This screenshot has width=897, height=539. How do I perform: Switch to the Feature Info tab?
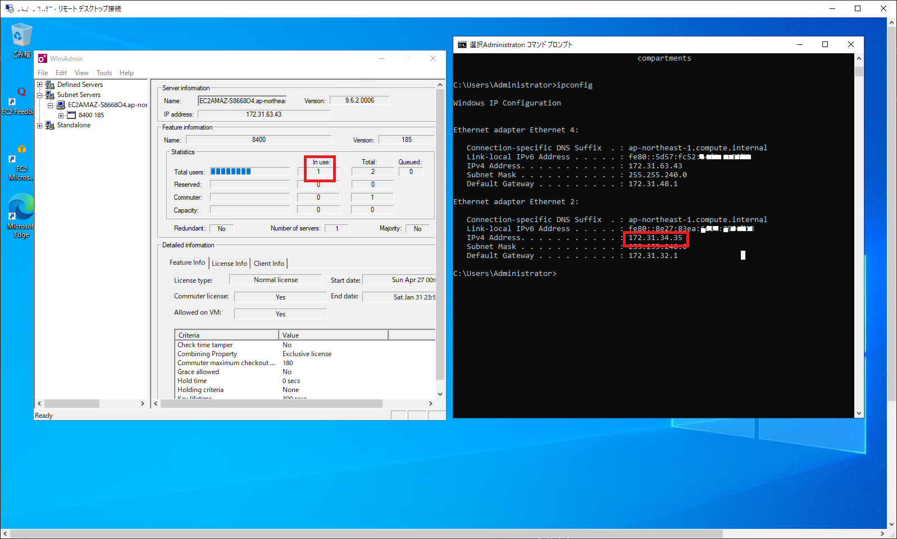(188, 262)
